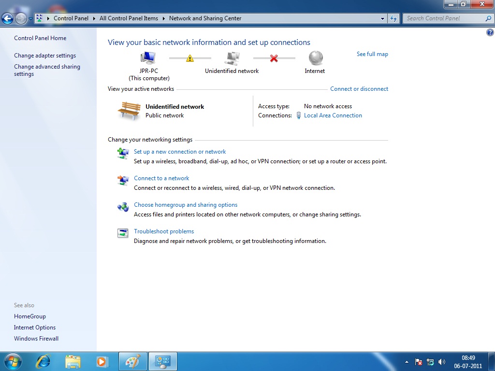The image size is (495, 371).
Task: Click the Local Area Connection plug icon
Action: [299, 115]
